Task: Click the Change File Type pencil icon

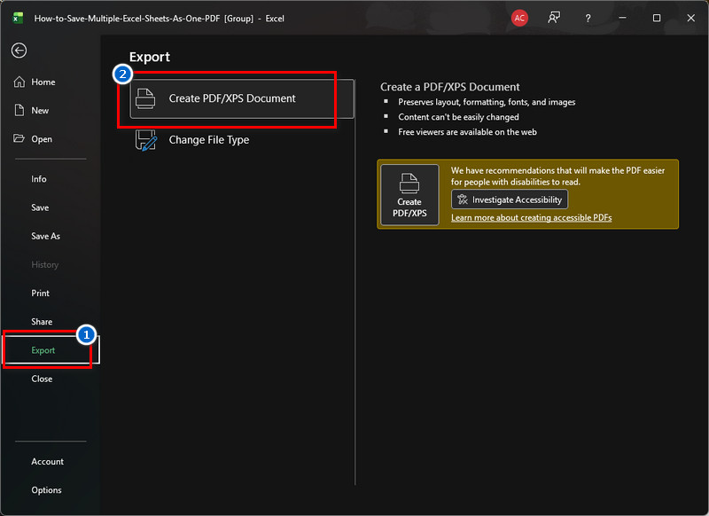Action: pos(146,140)
